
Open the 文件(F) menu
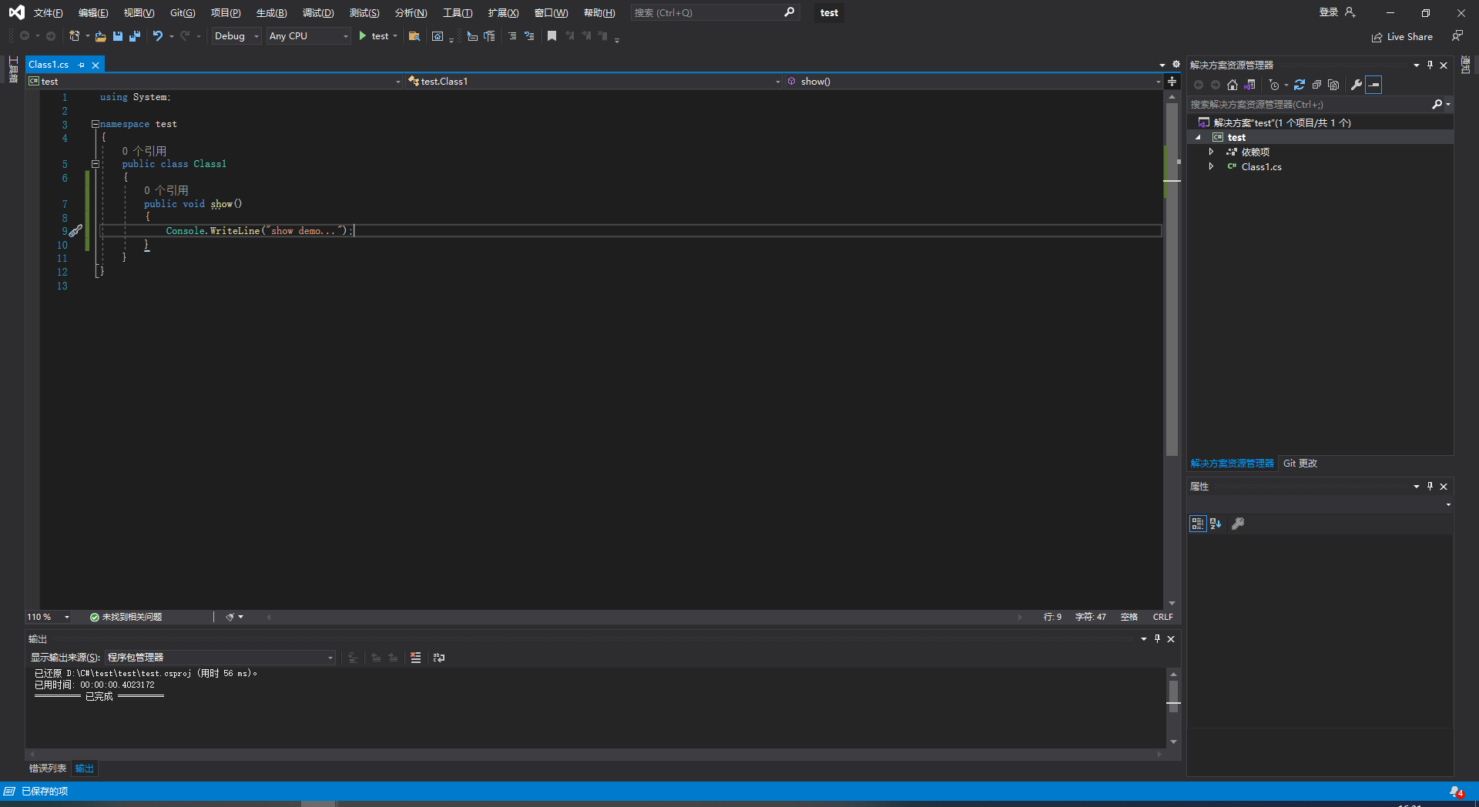click(48, 12)
